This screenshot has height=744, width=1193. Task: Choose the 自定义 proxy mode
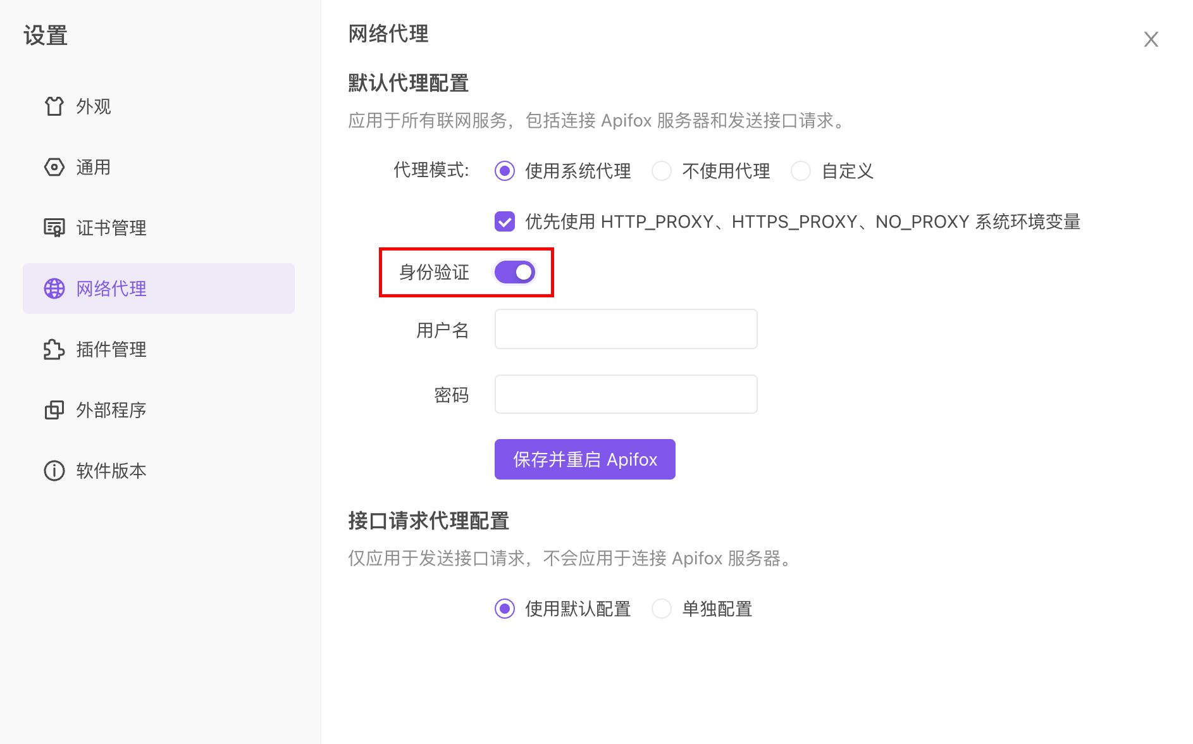coord(801,171)
